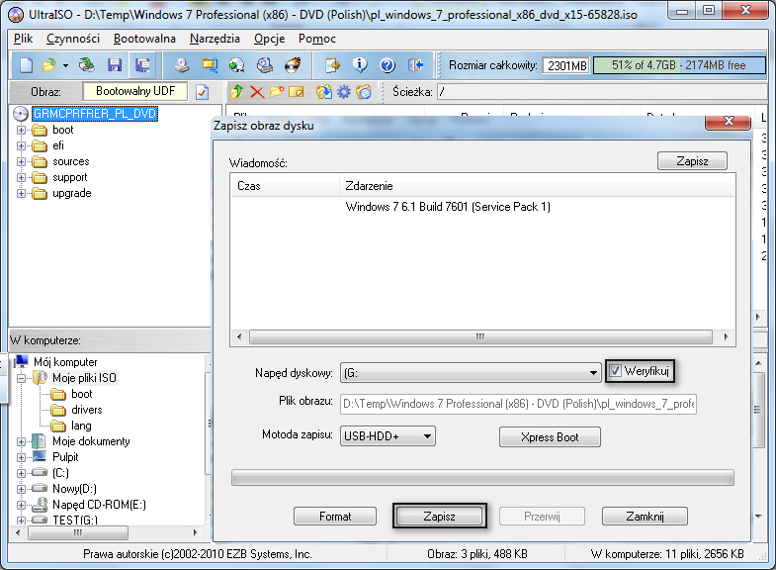Click the Save As icon
Screen dimensions: 776x570
(x=142, y=65)
